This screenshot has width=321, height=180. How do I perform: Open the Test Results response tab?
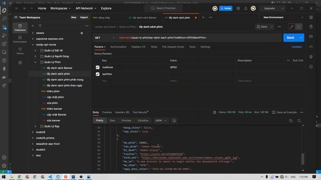[140, 112]
